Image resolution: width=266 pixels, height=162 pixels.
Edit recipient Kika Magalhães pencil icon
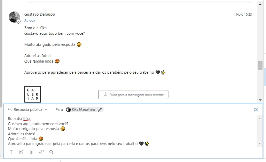[x=100, y=110]
